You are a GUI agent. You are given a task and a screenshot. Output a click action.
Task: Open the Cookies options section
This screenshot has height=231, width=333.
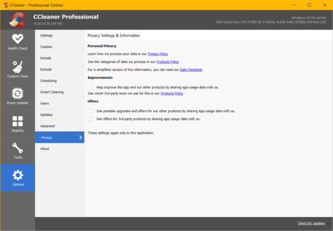click(x=47, y=47)
